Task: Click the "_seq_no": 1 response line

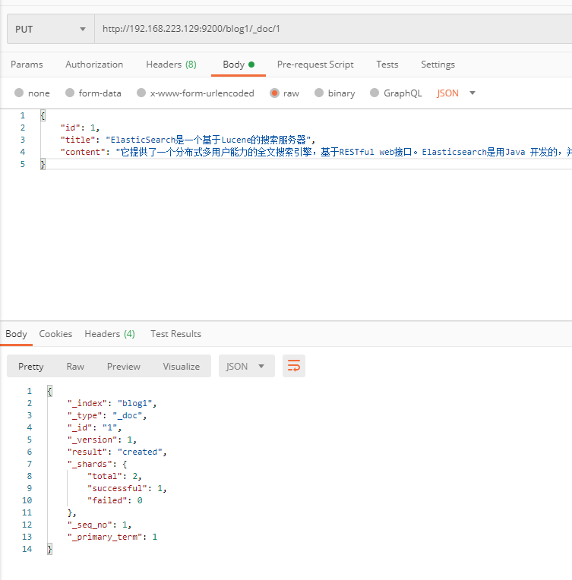Action: point(100,525)
